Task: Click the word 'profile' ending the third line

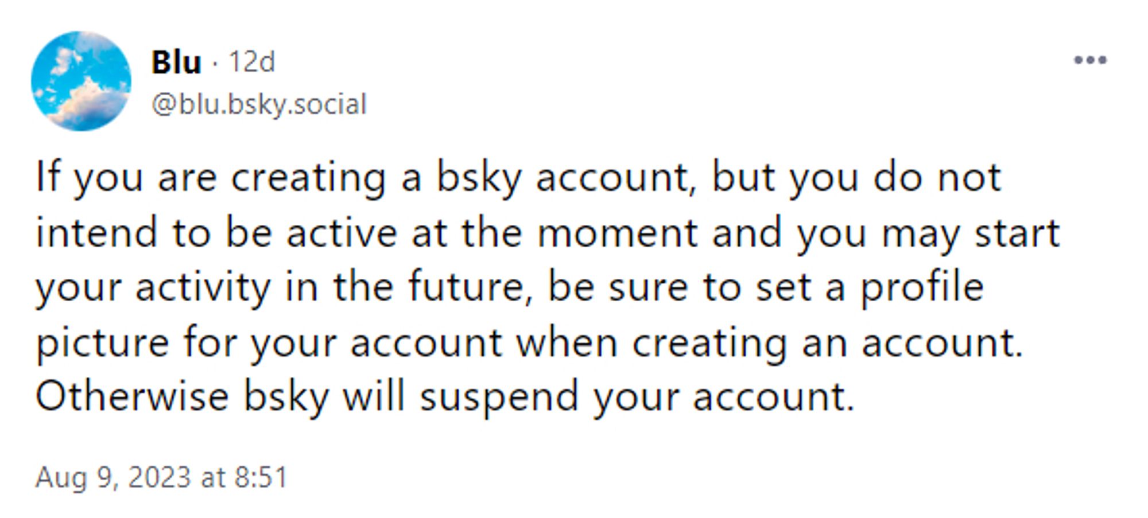Action: [922, 288]
